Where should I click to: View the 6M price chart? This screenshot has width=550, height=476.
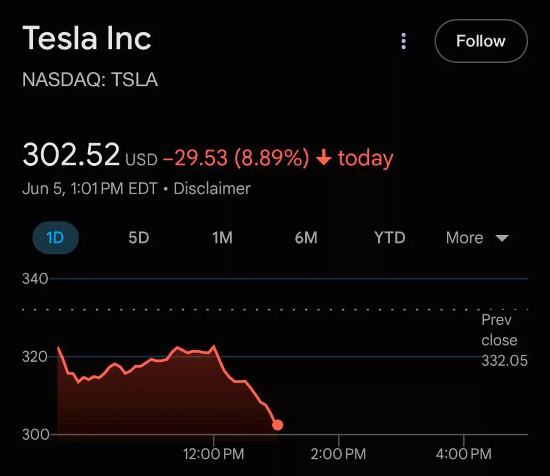306,238
